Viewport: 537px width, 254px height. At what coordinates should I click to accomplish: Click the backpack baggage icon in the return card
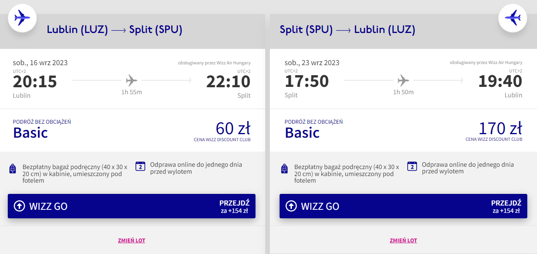(x=285, y=169)
